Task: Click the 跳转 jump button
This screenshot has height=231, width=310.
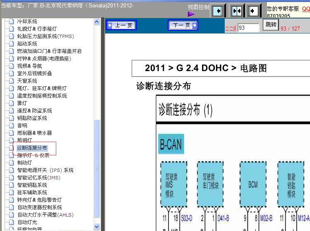Action: pos(271,25)
